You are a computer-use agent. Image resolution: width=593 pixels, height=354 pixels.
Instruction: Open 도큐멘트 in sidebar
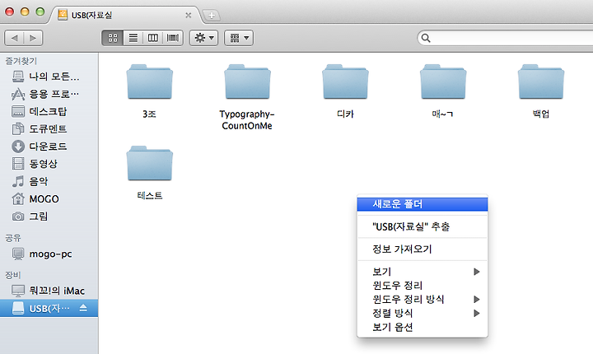tap(49, 129)
